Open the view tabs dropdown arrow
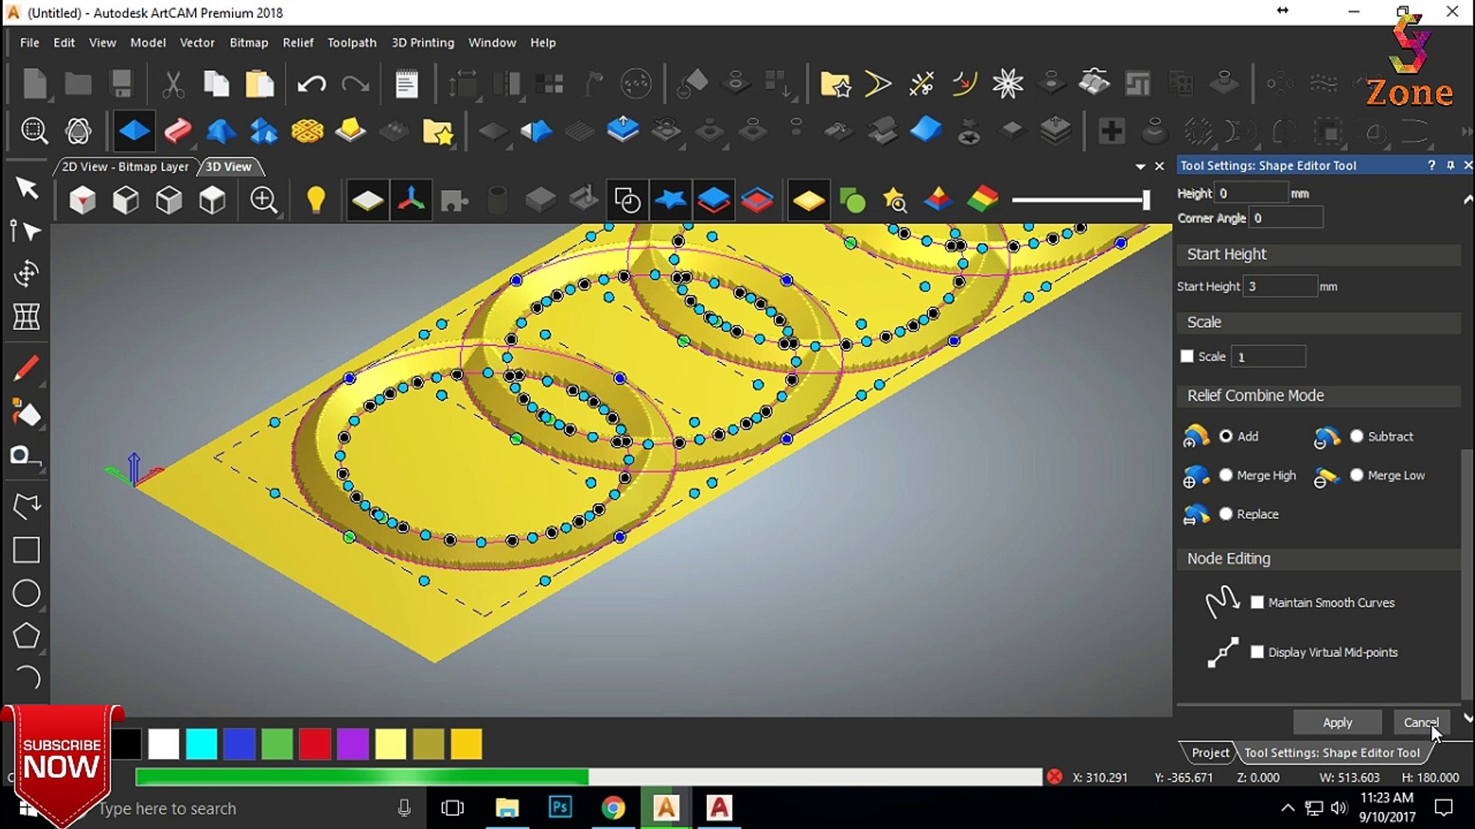The height and width of the screenshot is (829, 1475). tap(1140, 167)
